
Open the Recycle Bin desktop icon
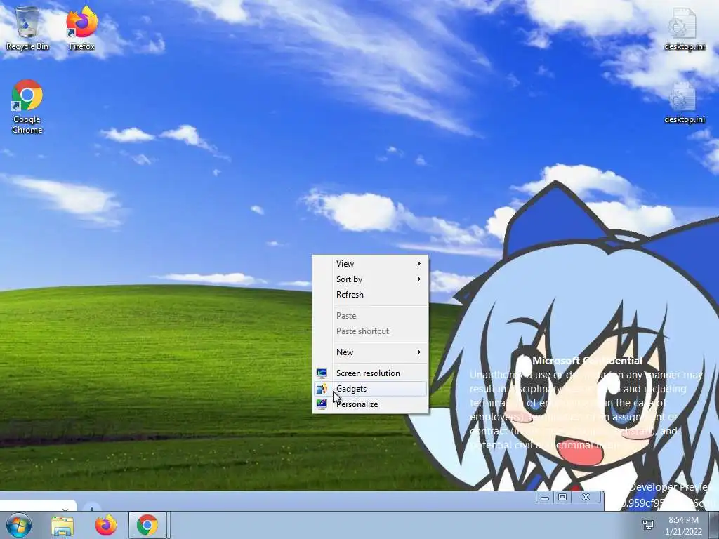pyautogui.click(x=27, y=27)
